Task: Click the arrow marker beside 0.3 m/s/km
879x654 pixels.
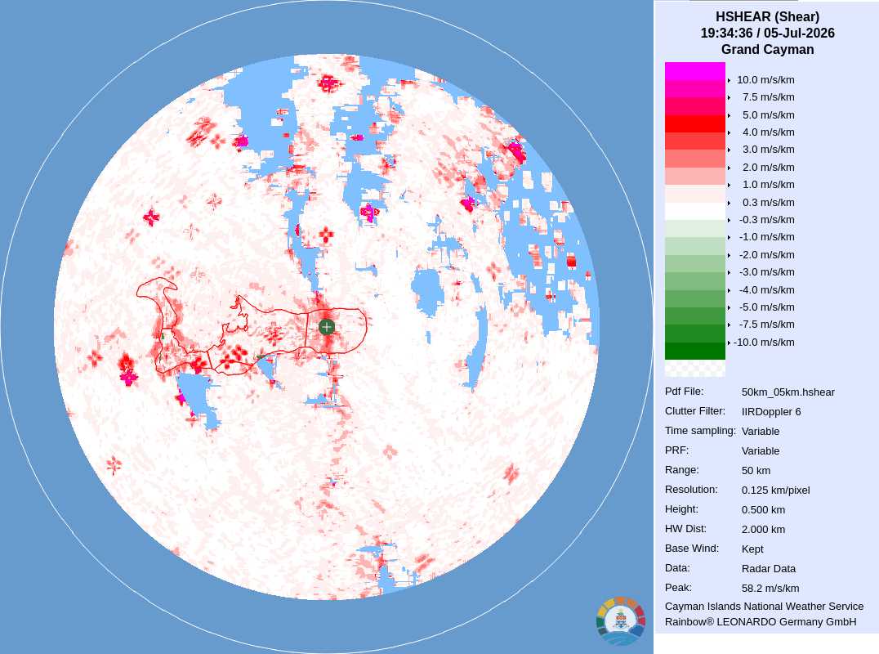Action: pyautogui.click(x=729, y=203)
